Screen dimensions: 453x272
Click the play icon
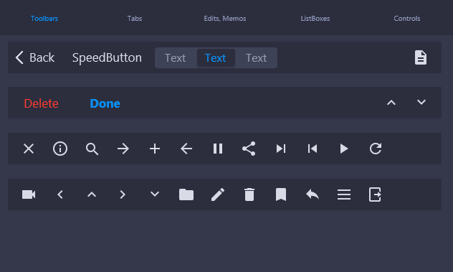point(344,149)
